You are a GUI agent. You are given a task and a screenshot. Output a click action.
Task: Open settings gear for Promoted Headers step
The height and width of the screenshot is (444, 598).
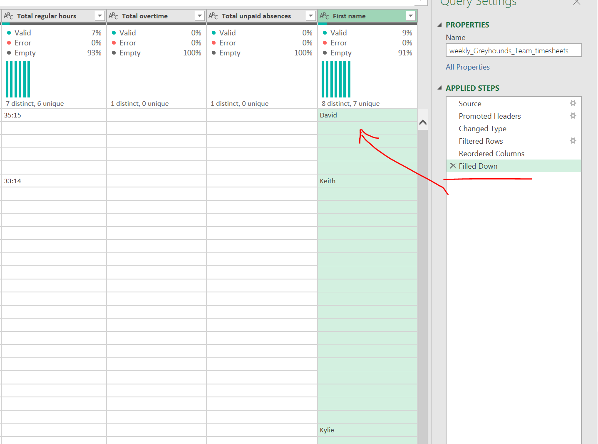click(x=573, y=116)
